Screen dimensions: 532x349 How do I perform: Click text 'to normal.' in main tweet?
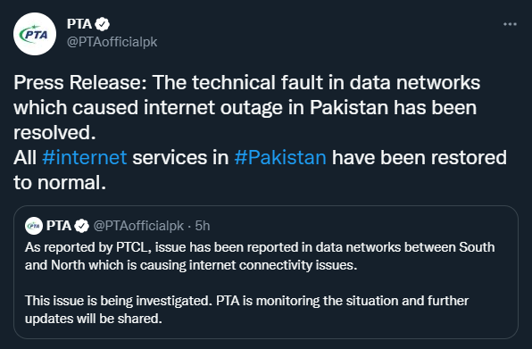click(60, 183)
